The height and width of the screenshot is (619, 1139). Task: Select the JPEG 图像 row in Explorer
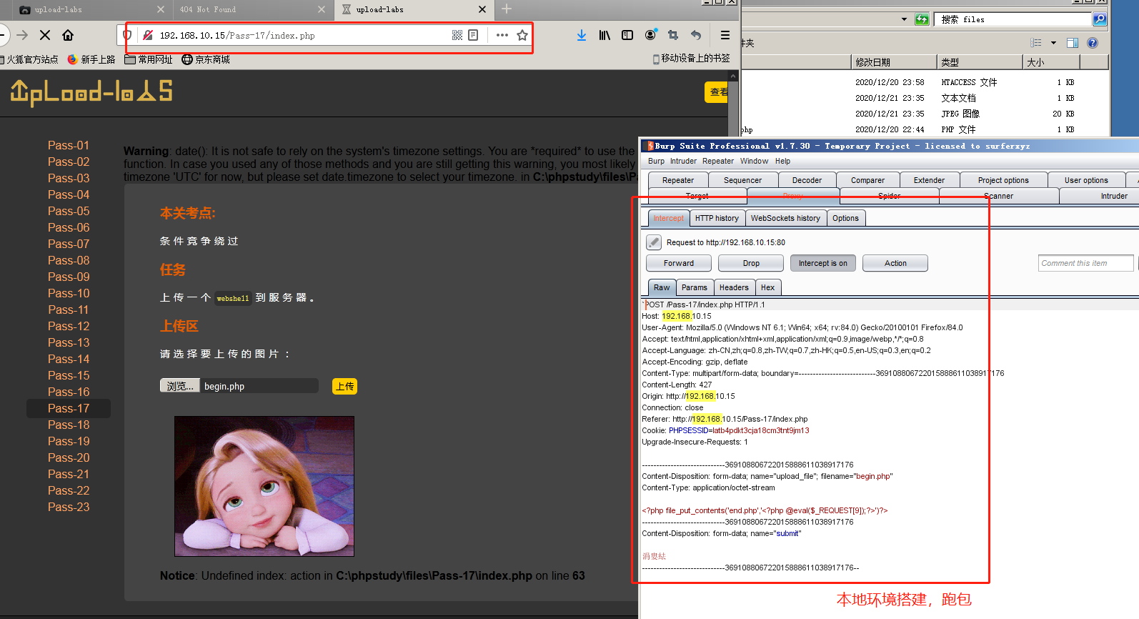(x=925, y=114)
